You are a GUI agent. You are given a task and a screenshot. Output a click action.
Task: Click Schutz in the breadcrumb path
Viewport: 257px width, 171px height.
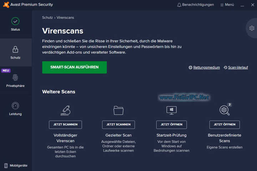(47, 17)
